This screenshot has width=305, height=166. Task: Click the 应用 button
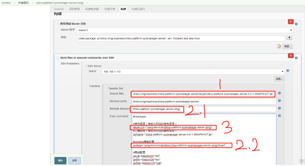[x=74, y=161]
